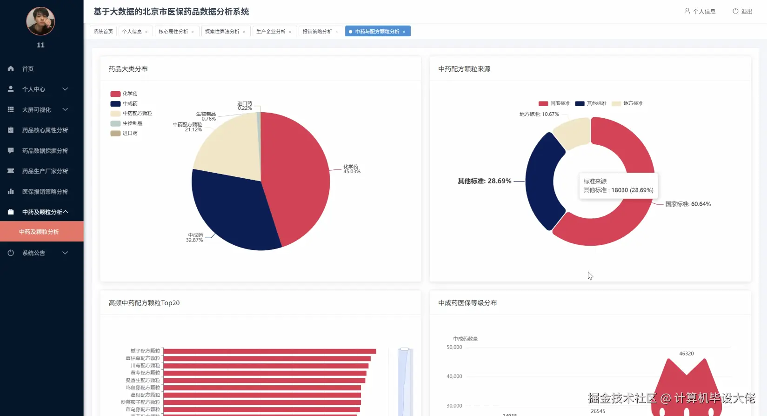Screen dimensions: 767x416
Task: Click the 退出 power icon in header
Action: (x=735, y=11)
